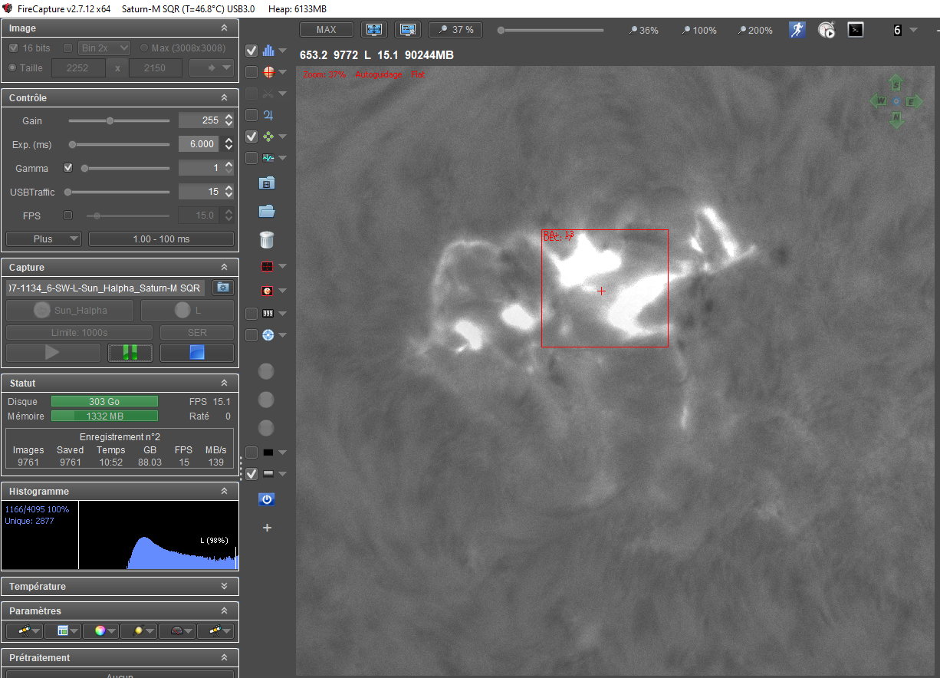Image resolution: width=940 pixels, height=678 pixels.
Task: Click the exposure value field showing 6.000
Action: [199, 144]
